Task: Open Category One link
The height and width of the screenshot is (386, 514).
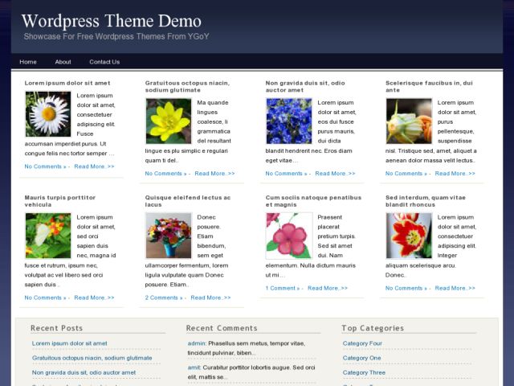Action: point(361,358)
